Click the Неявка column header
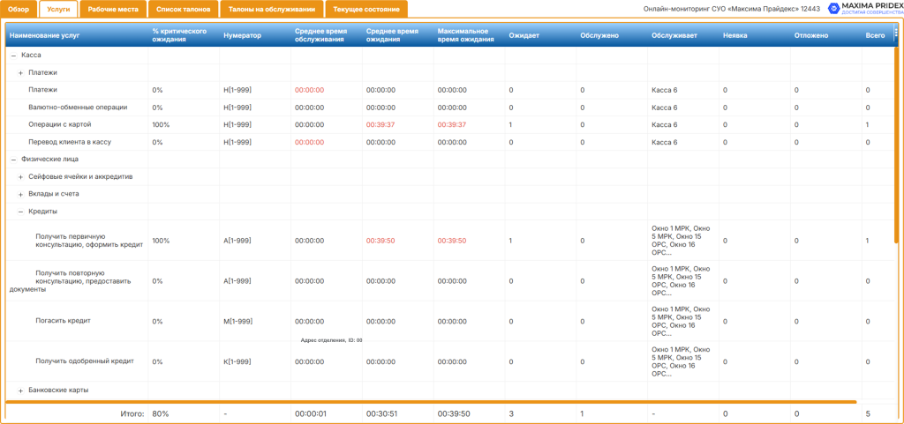Viewport: 904px width, 424px height. 755,35
